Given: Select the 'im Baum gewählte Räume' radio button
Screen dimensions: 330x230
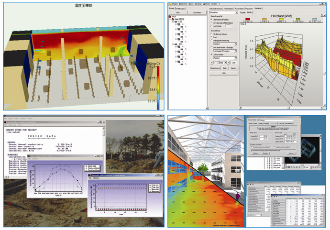Looking at the screenshot, I should pos(211,23).
